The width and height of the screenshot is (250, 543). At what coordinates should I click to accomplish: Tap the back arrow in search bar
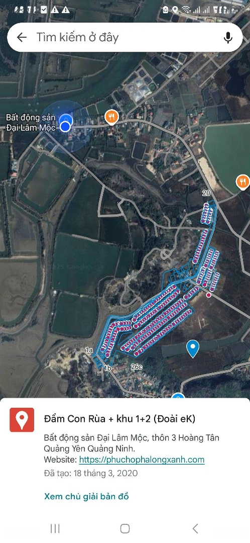[x=22, y=37]
